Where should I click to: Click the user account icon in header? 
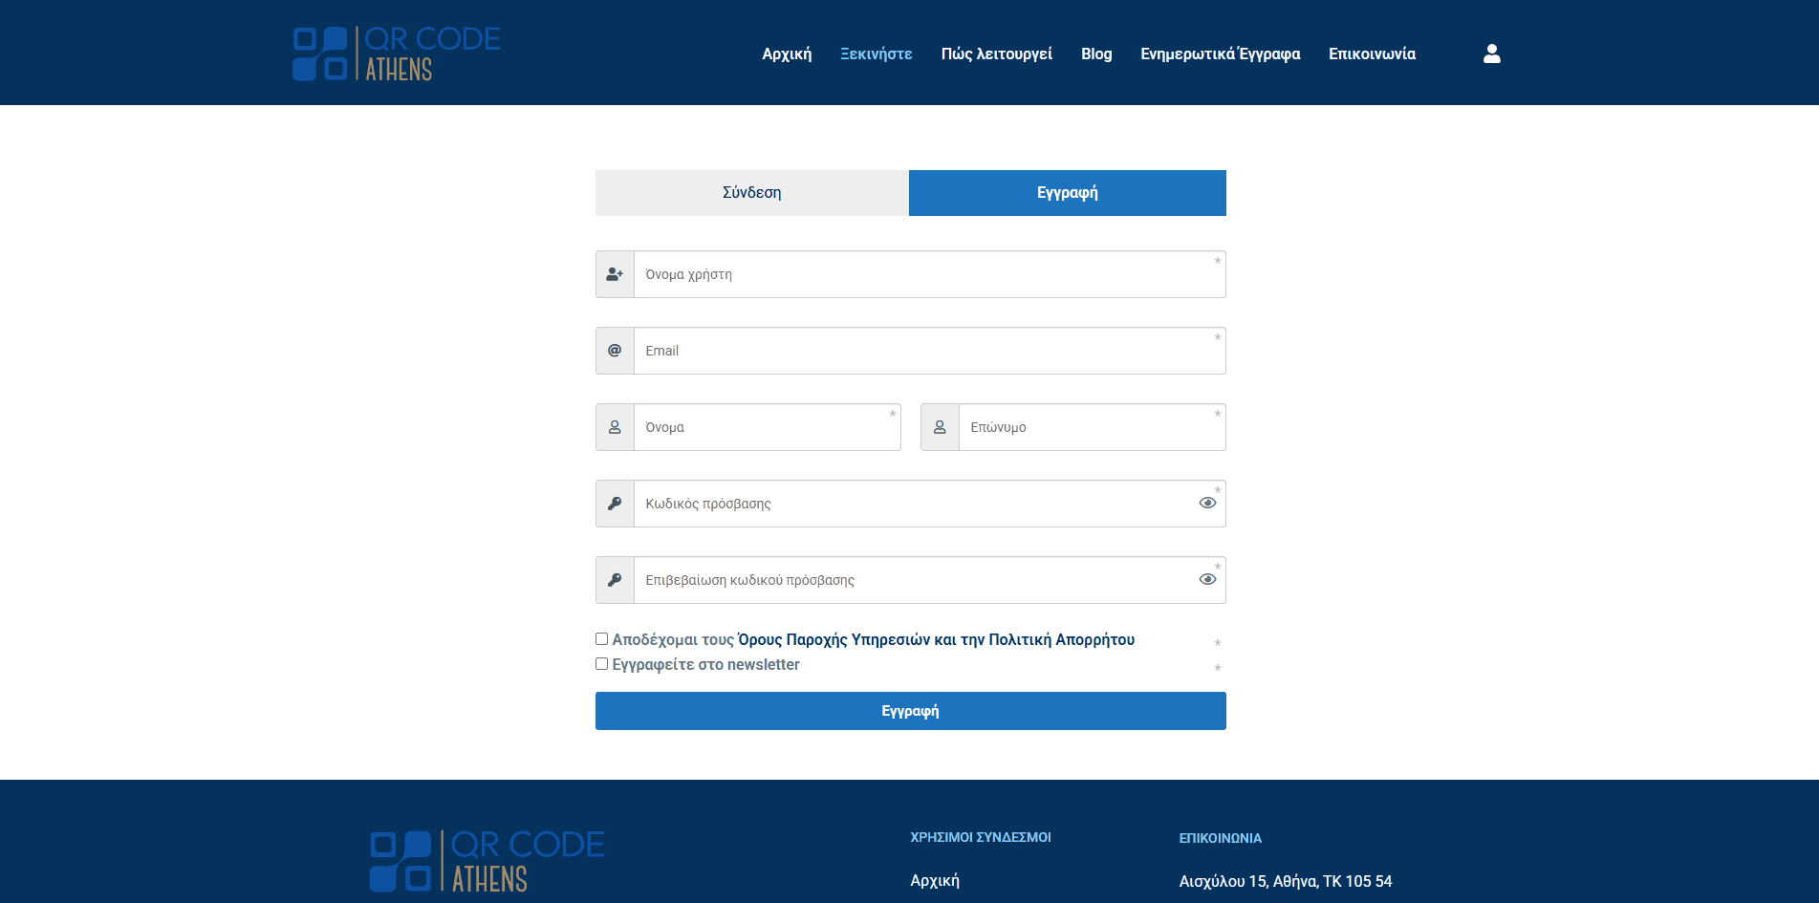click(x=1491, y=54)
